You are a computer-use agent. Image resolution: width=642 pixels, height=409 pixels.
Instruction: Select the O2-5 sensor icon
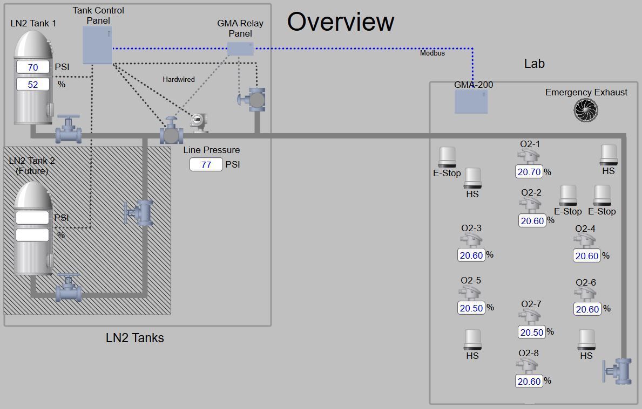pyautogui.click(x=470, y=293)
